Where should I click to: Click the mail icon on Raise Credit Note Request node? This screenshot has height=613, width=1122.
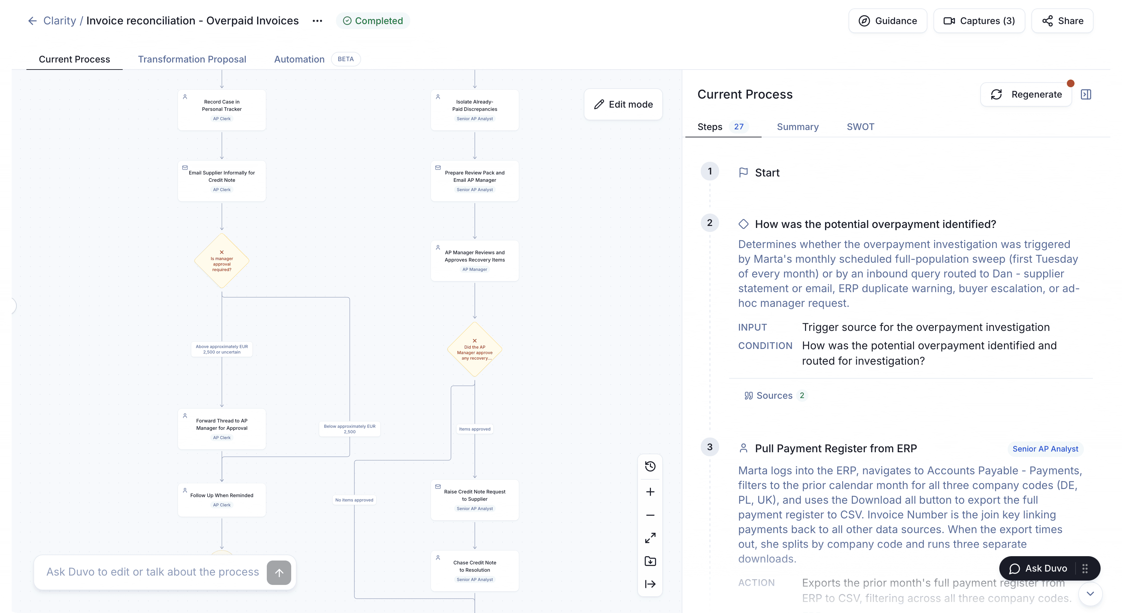point(438,487)
